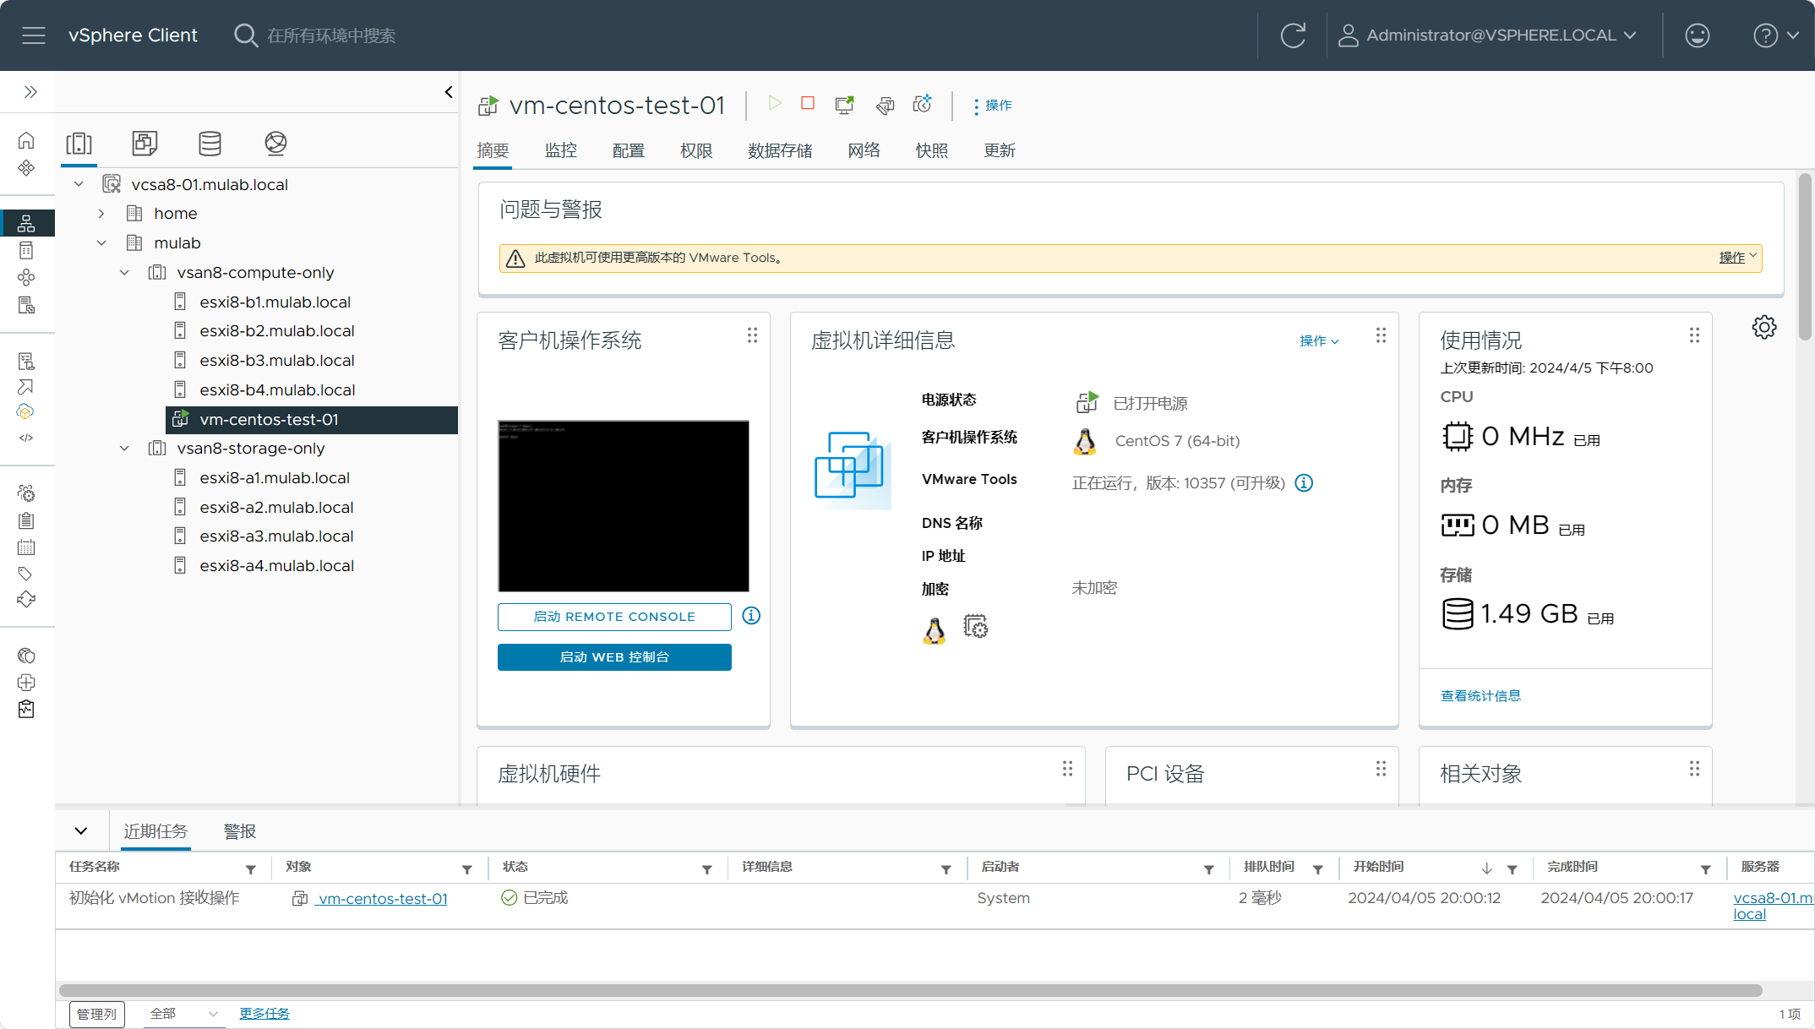This screenshot has width=1815, height=1029.
Task: Switch to the 配置 tab
Action: point(629,150)
